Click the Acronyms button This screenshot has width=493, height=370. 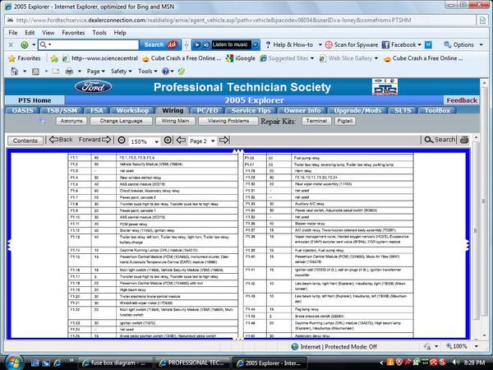(x=71, y=121)
